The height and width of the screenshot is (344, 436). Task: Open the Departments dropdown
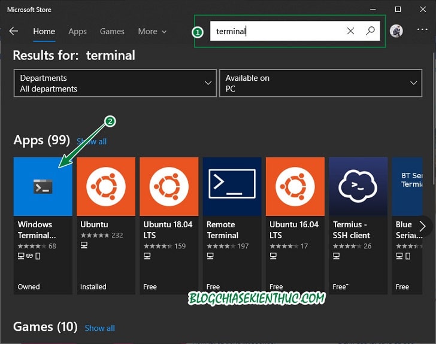(115, 83)
